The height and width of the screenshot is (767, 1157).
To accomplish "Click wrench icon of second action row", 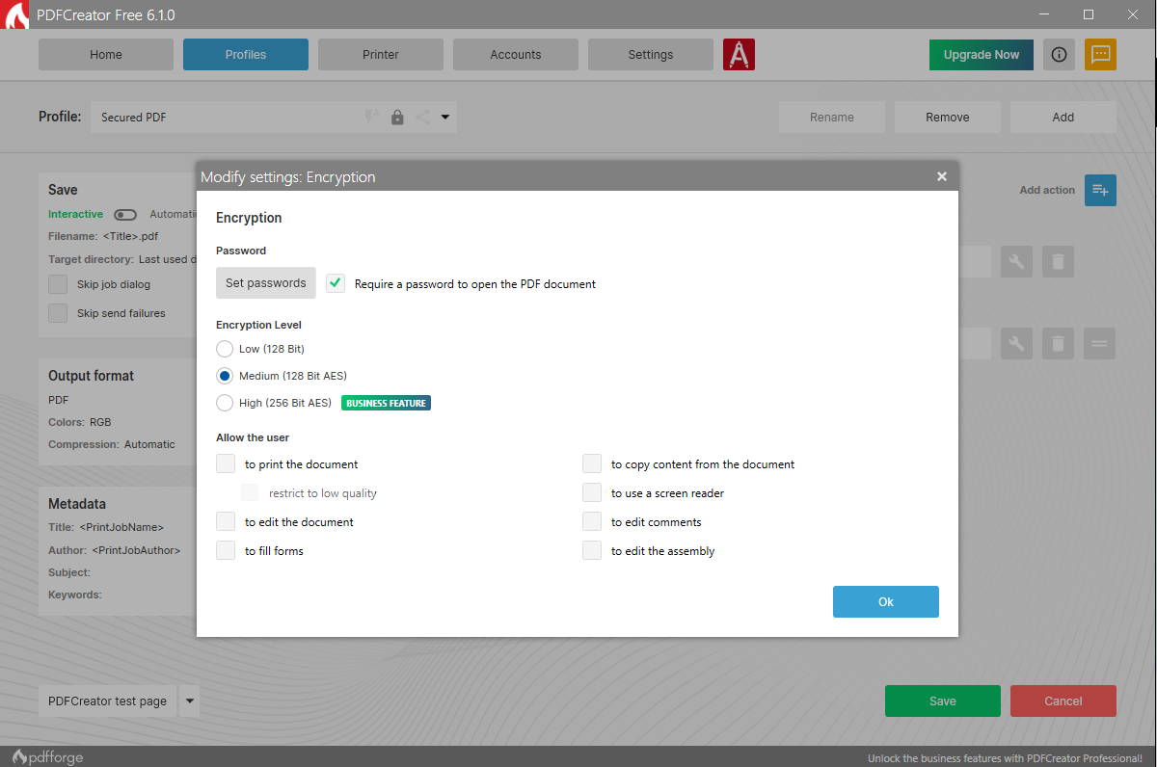I will (x=1016, y=343).
